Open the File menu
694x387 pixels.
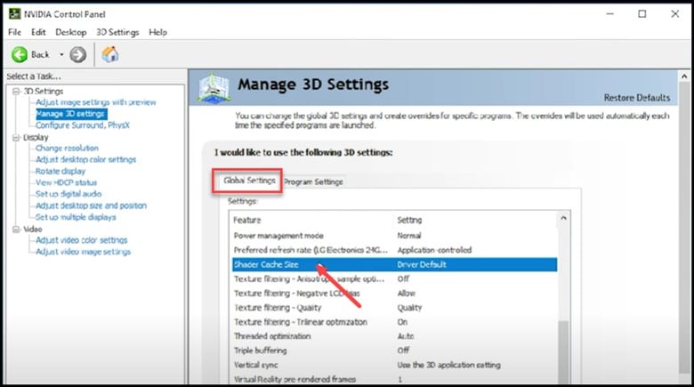(x=16, y=32)
